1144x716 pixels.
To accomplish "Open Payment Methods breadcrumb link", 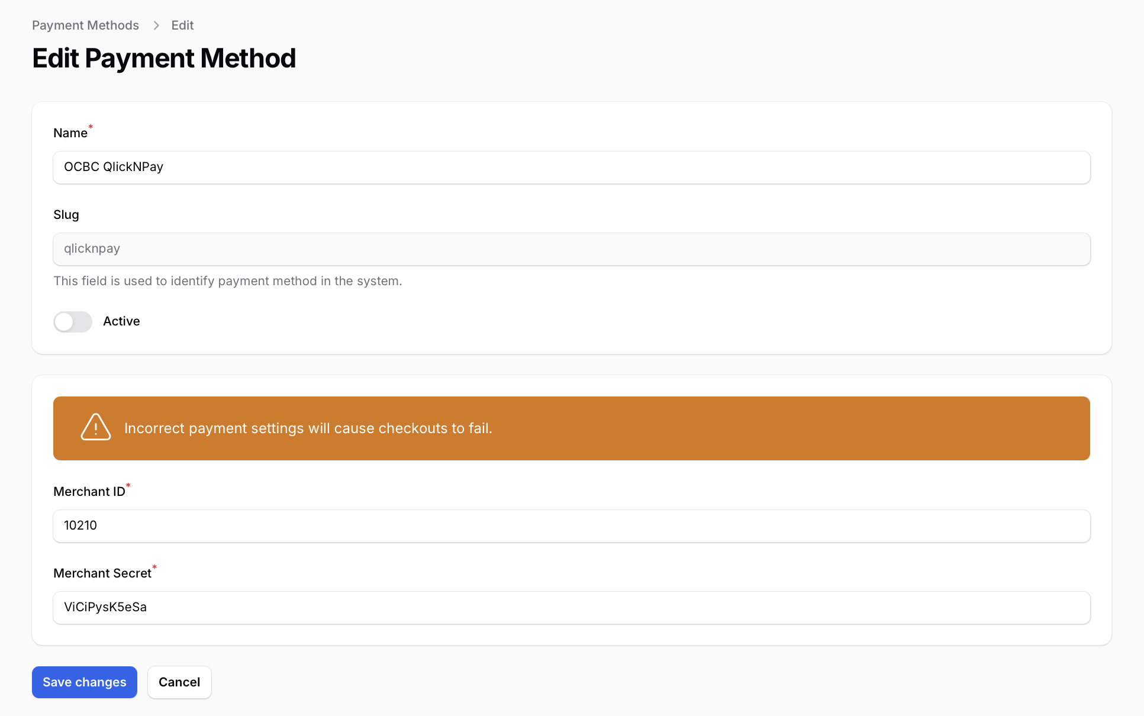I will (85, 25).
